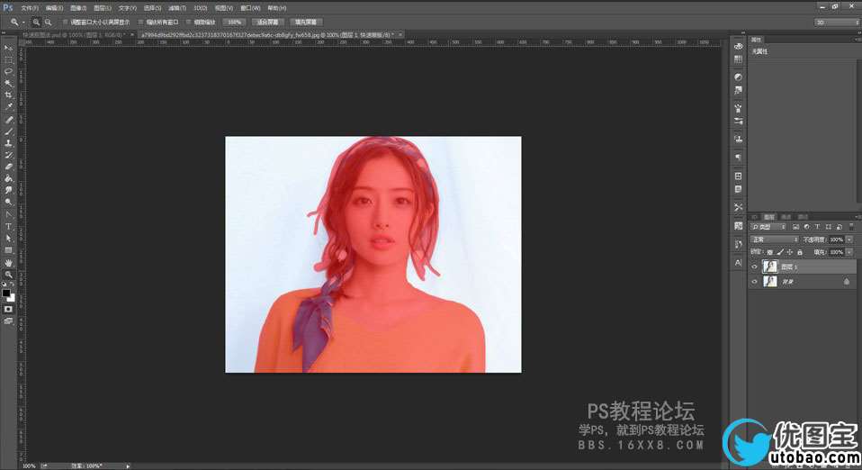
Task: Select the Zoom tool in toolbox
Action: (x=8, y=274)
